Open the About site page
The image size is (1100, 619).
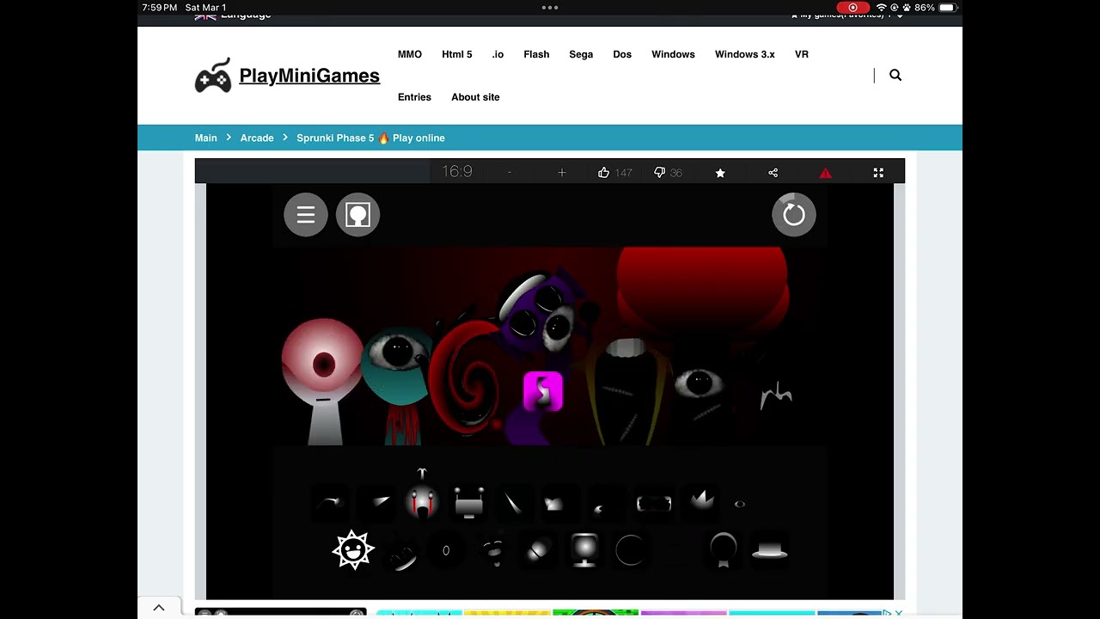pyautogui.click(x=475, y=97)
